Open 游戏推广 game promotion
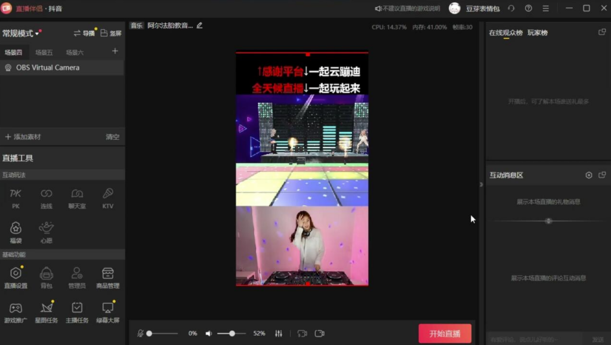The height and width of the screenshot is (345, 611). click(x=16, y=312)
